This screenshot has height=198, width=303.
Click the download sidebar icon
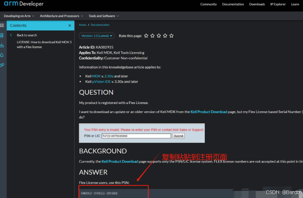2,45
